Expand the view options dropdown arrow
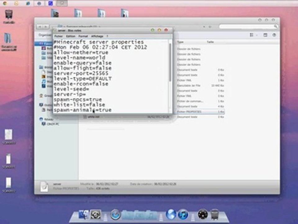The image size is (298, 224). [x=257, y=35]
